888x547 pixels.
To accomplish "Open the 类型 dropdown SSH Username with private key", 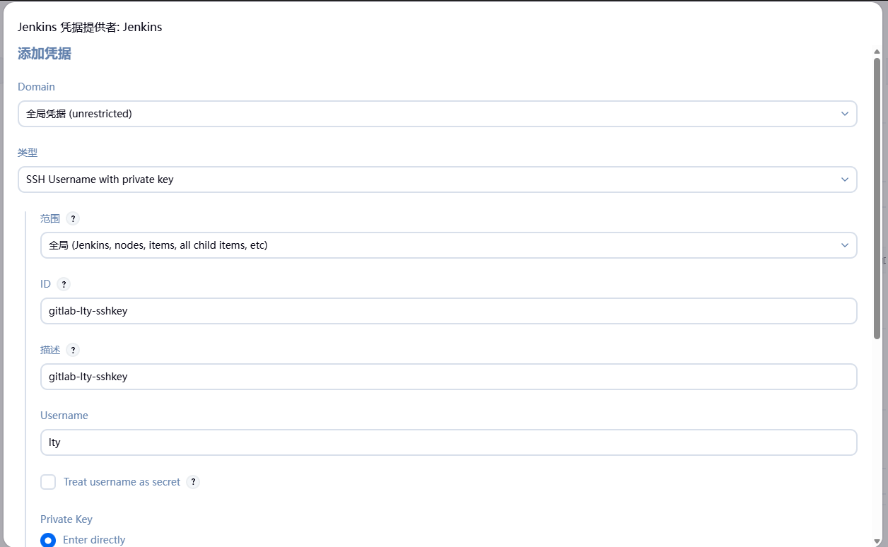I will point(438,180).
